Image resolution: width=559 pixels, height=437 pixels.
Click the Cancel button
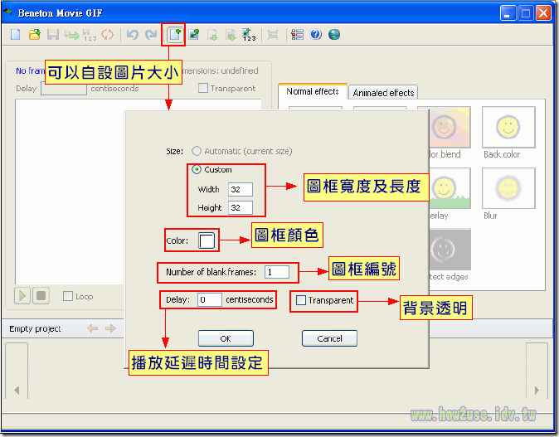coord(329,338)
